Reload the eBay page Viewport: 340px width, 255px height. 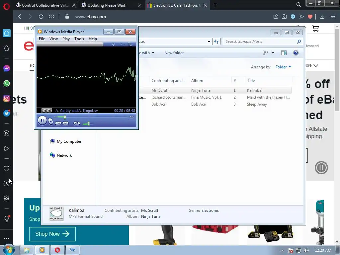pyautogui.click(x=41, y=17)
